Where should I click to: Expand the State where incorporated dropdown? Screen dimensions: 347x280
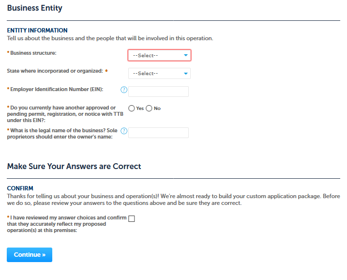point(159,73)
